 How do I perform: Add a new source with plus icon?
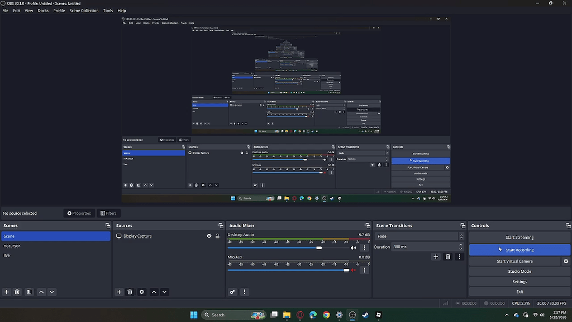click(x=120, y=292)
